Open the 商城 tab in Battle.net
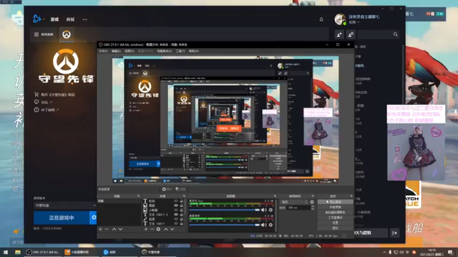The width and height of the screenshot is (458, 257). pos(70,19)
